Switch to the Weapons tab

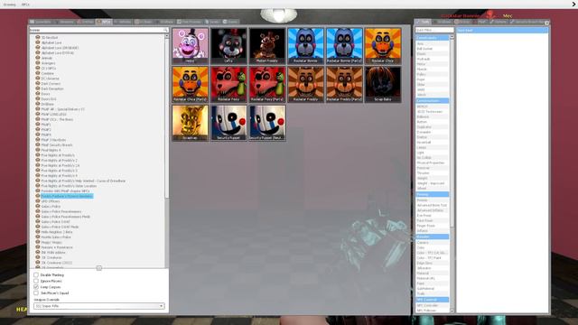point(64,22)
